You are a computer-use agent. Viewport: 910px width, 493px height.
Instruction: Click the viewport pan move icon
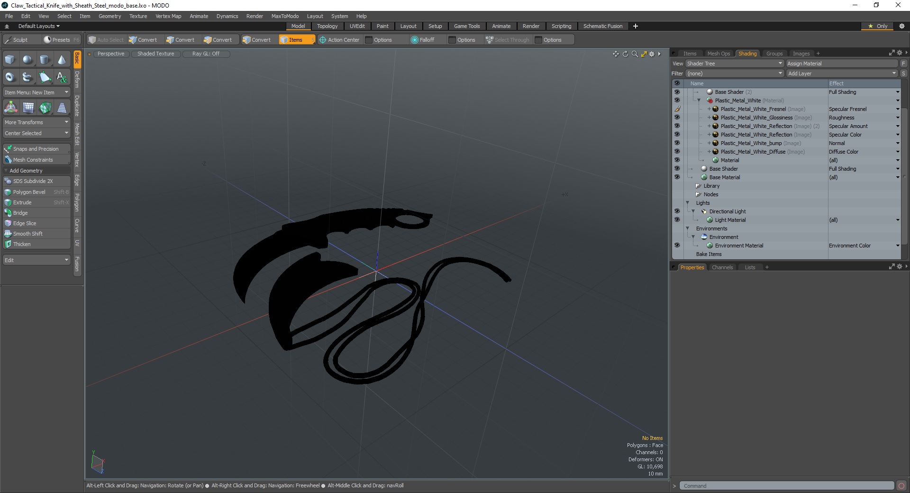click(616, 54)
